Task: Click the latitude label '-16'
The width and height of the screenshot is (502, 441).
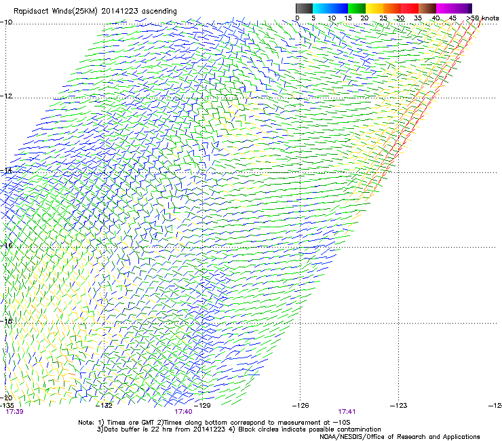Action: (x=6, y=246)
